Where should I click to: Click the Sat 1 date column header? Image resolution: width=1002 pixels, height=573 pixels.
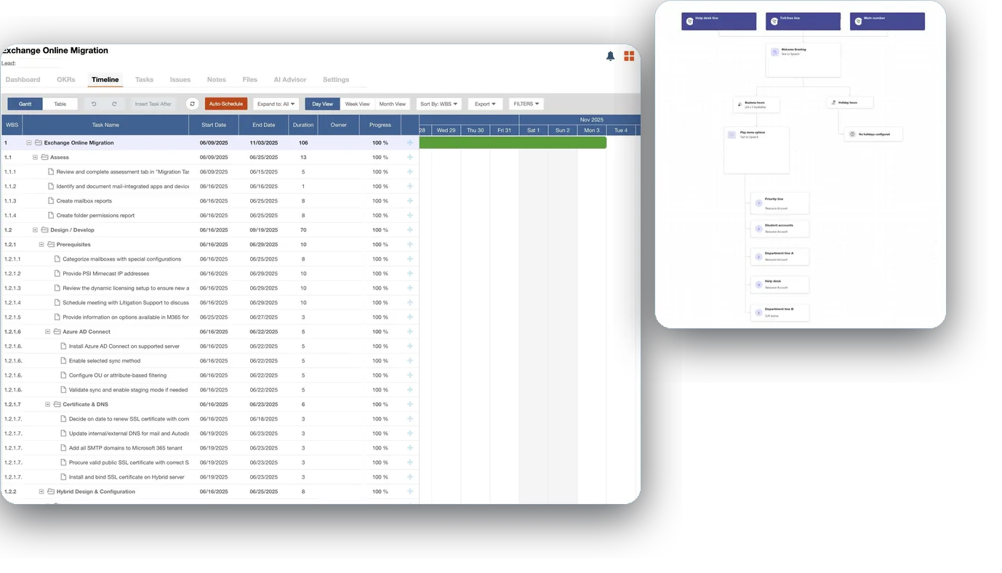pyautogui.click(x=534, y=130)
